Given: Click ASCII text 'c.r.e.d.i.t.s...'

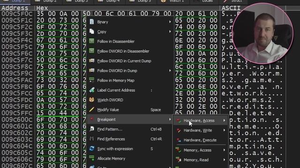Looking at the screenshot, I should pos(252,106).
